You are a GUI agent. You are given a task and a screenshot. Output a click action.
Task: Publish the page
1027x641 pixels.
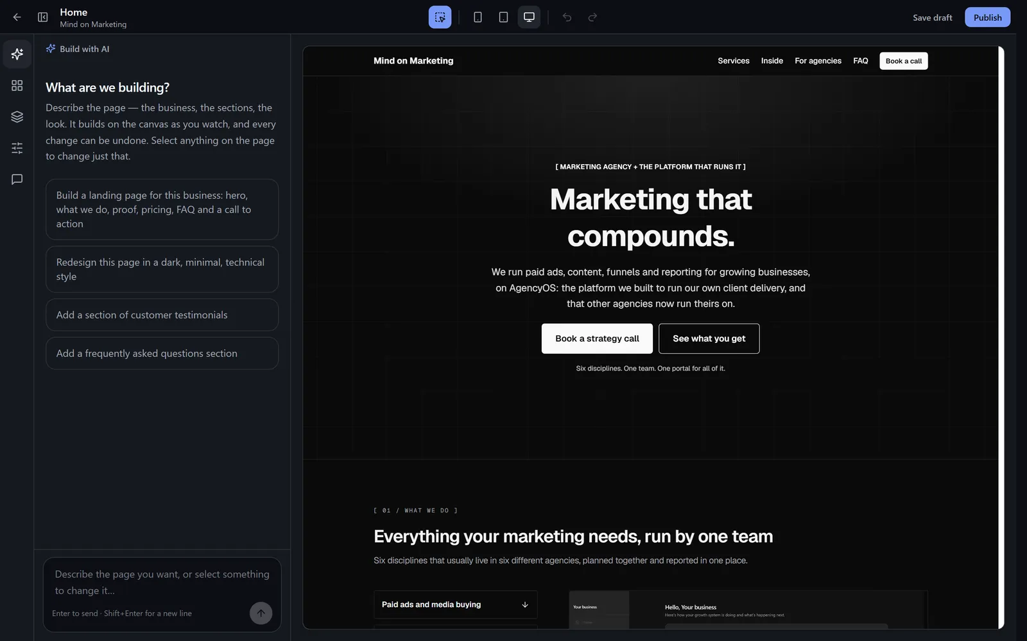tap(987, 17)
